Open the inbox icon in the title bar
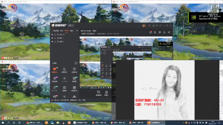 (153, 26)
